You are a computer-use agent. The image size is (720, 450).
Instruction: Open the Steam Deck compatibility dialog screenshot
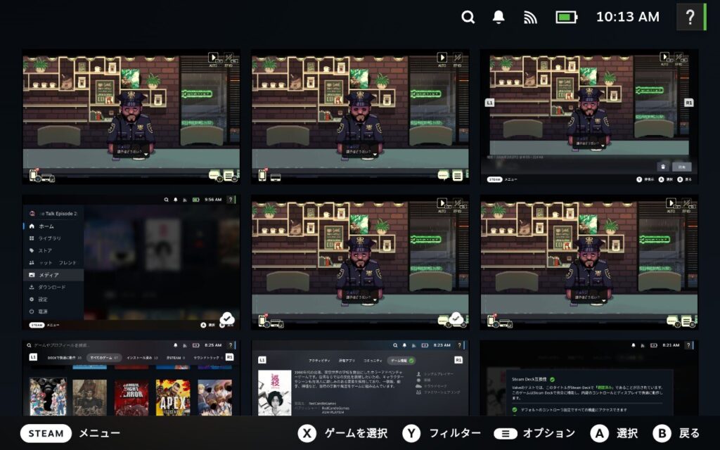click(x=589, y=378)
